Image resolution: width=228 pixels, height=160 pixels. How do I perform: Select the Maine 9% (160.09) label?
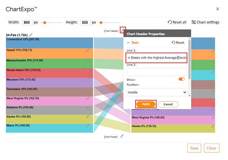tap(18, 125)
